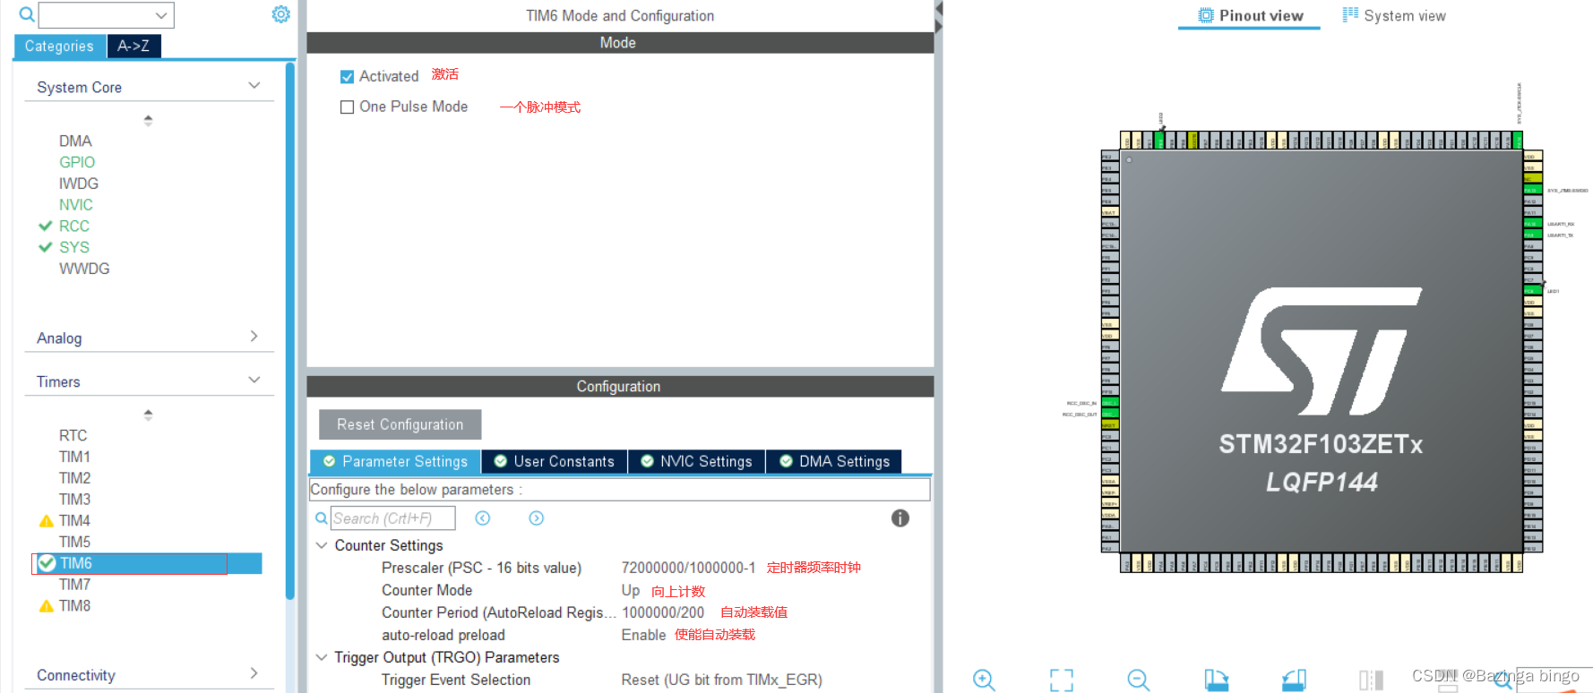Collapse the System Core category
Image resolution: width=1593 pixels, height=693 pixels.
click(x=254, y=86)
